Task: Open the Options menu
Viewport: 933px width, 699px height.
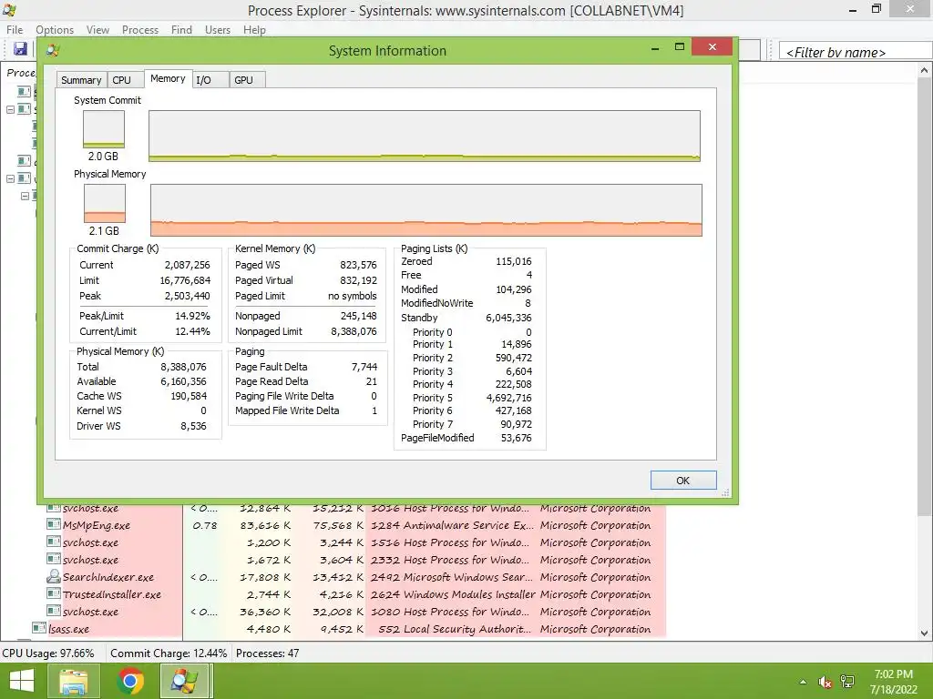Action: point(55,30)
